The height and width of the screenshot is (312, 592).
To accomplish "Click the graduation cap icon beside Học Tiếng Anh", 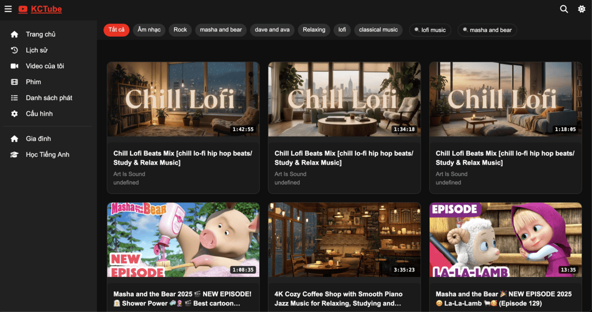I will 14,155.
